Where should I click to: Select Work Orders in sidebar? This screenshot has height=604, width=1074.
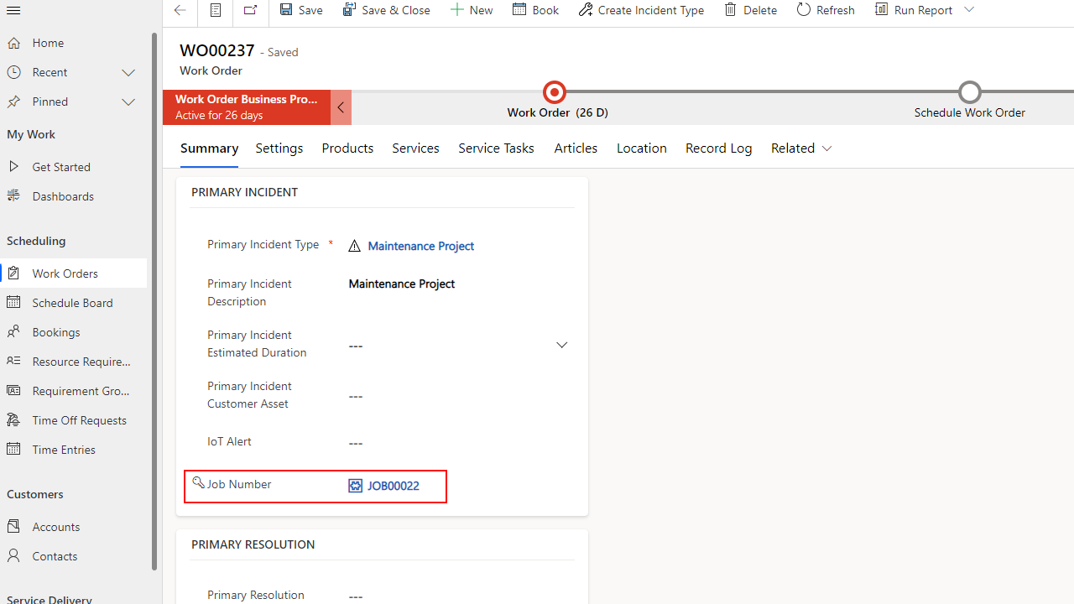[74, 273]
